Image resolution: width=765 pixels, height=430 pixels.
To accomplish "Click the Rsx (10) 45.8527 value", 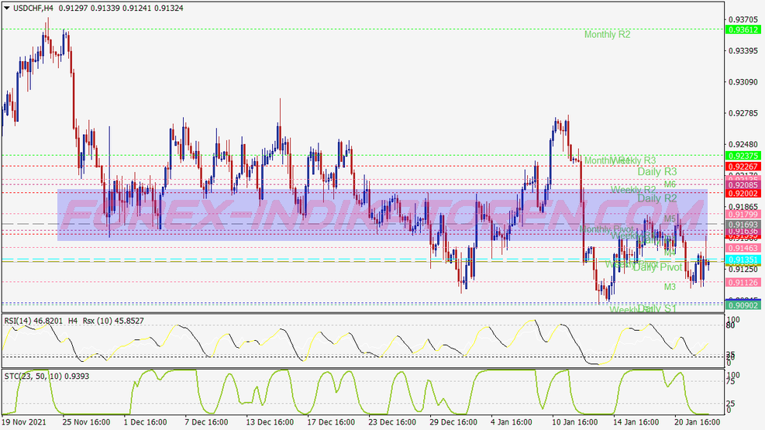I will coord(113,321).
